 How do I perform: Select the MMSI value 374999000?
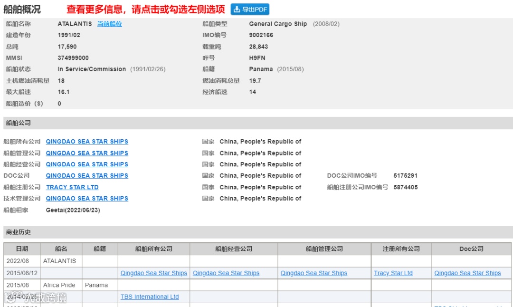point(73,58)
